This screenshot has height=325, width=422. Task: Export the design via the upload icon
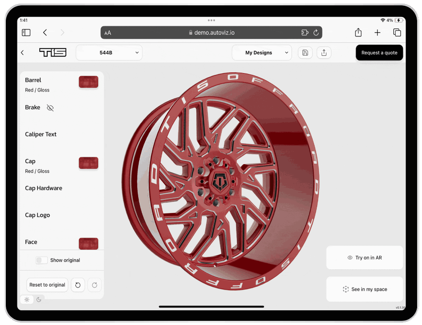324,53
